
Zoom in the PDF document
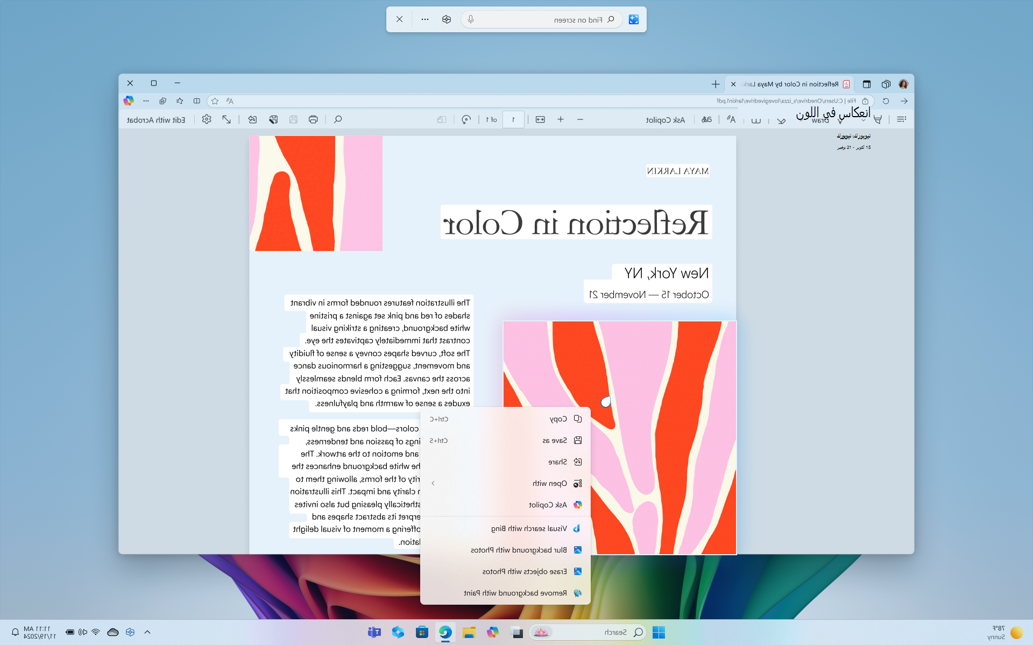561,119
